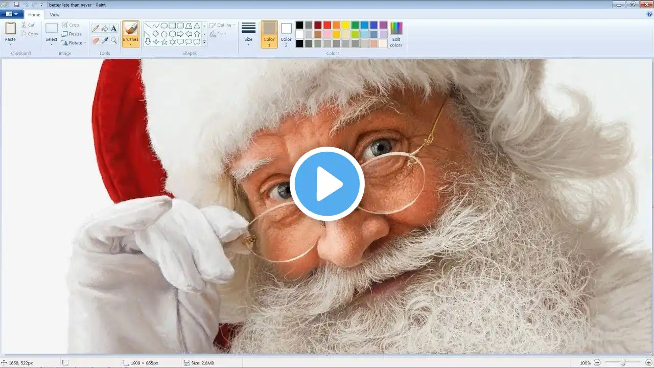Click the Undo arrow in title bar
The width and height of the screenshot is (654, 368).
(25, 5)
